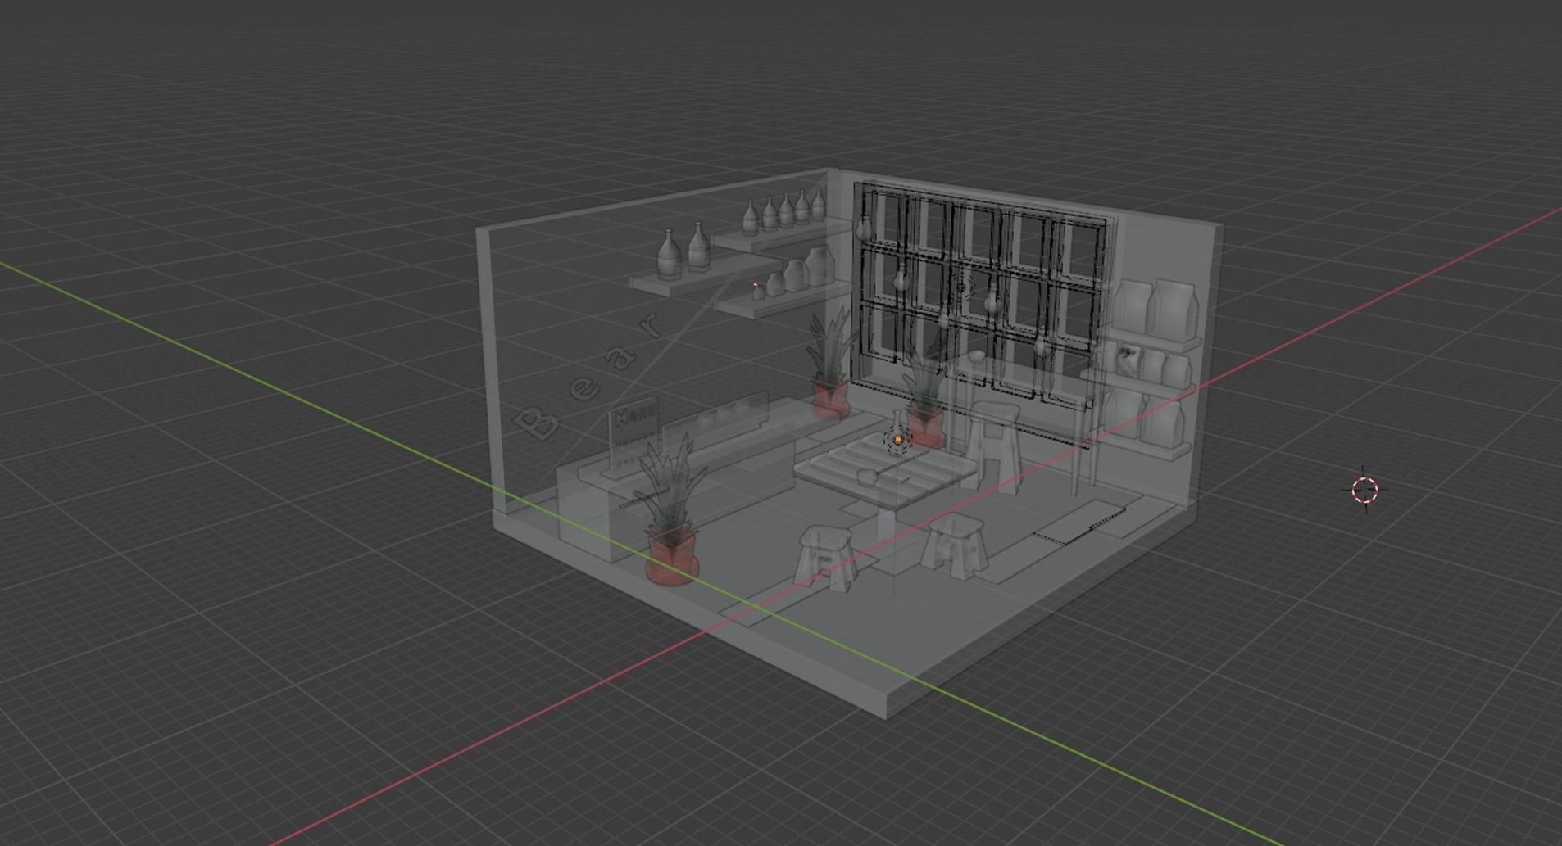
Task: Select the slatted top of the low table
Action: point(884,471)
